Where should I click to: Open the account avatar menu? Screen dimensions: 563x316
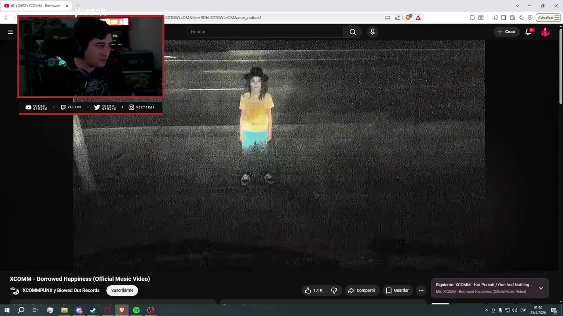(x=545, y=32)
